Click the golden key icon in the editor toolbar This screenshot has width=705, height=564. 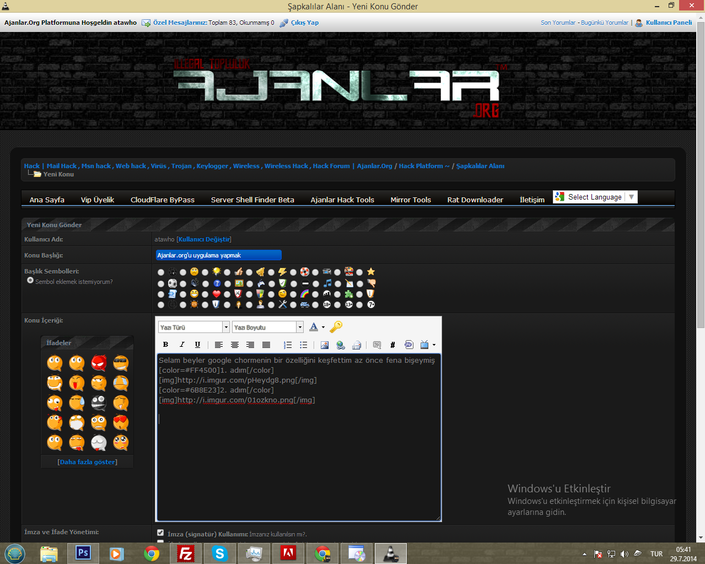[336, 327]
